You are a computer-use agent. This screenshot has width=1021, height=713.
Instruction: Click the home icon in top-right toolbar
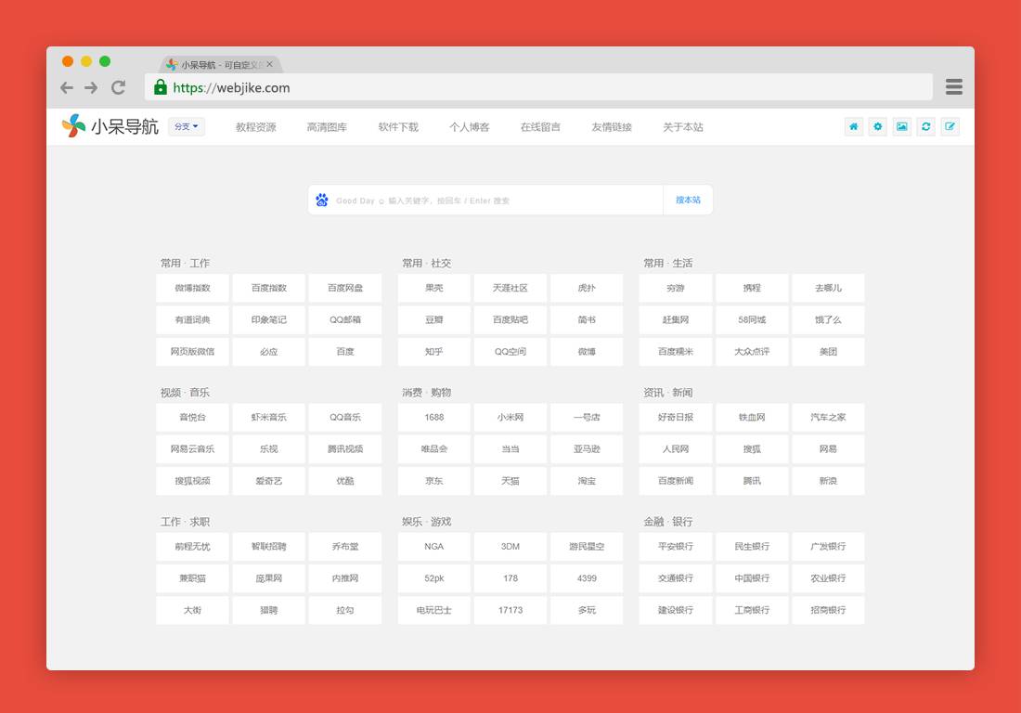point(854,127)
